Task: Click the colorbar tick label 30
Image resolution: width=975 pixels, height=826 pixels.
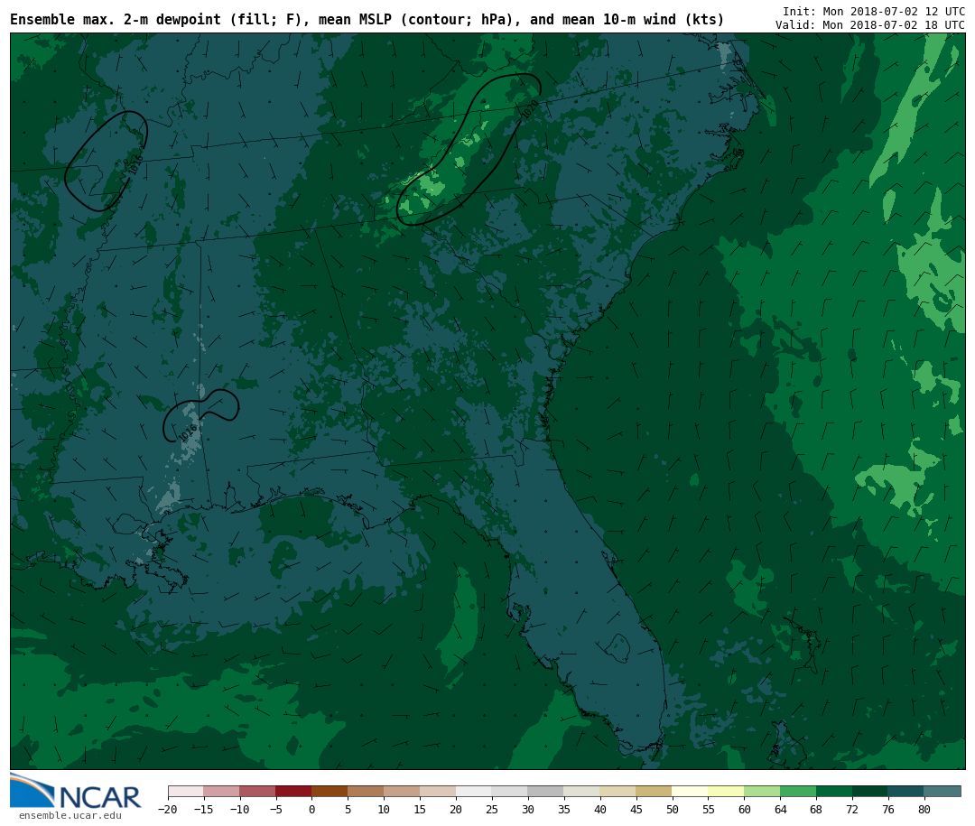Action: (x=528, y=809)
